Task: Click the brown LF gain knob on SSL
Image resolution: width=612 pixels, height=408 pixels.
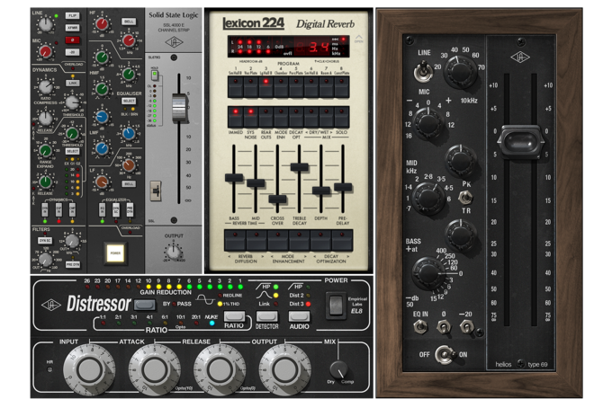Action: [x=102, y=182]
